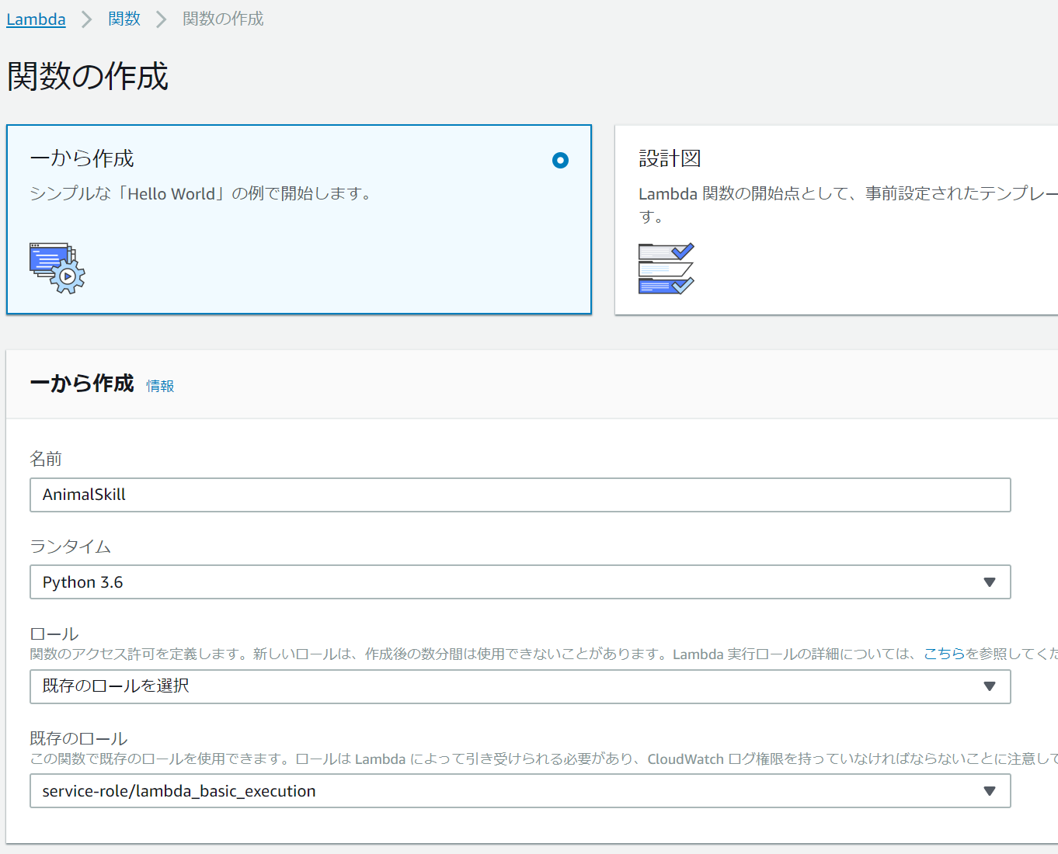The height and width of the screenshot is (854, 1058).
Task: Choose the 設計図 card title
Action: click(670, 158)
